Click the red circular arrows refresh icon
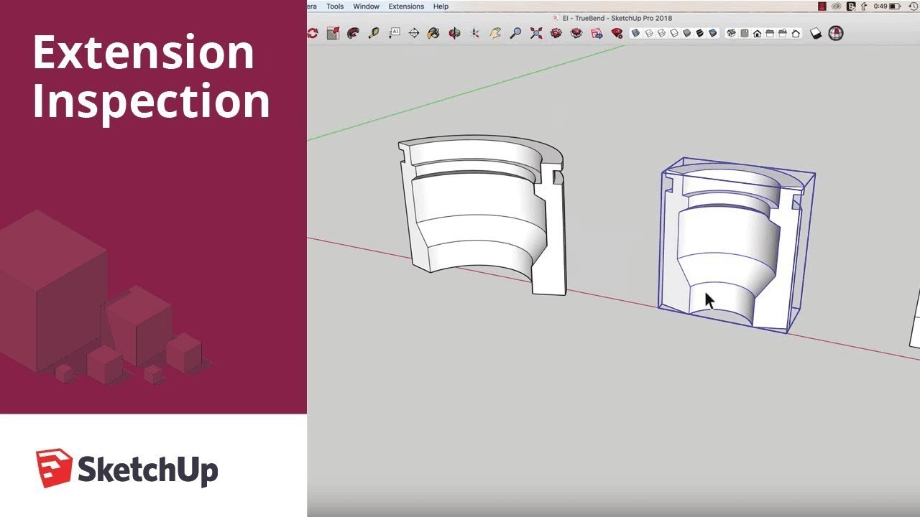This screenshot has width=920, height=517. point(313,33)
